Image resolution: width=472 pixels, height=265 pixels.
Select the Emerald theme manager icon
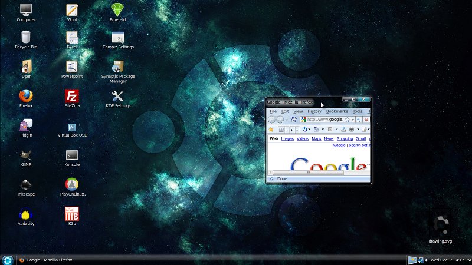[x=117, y=12]
